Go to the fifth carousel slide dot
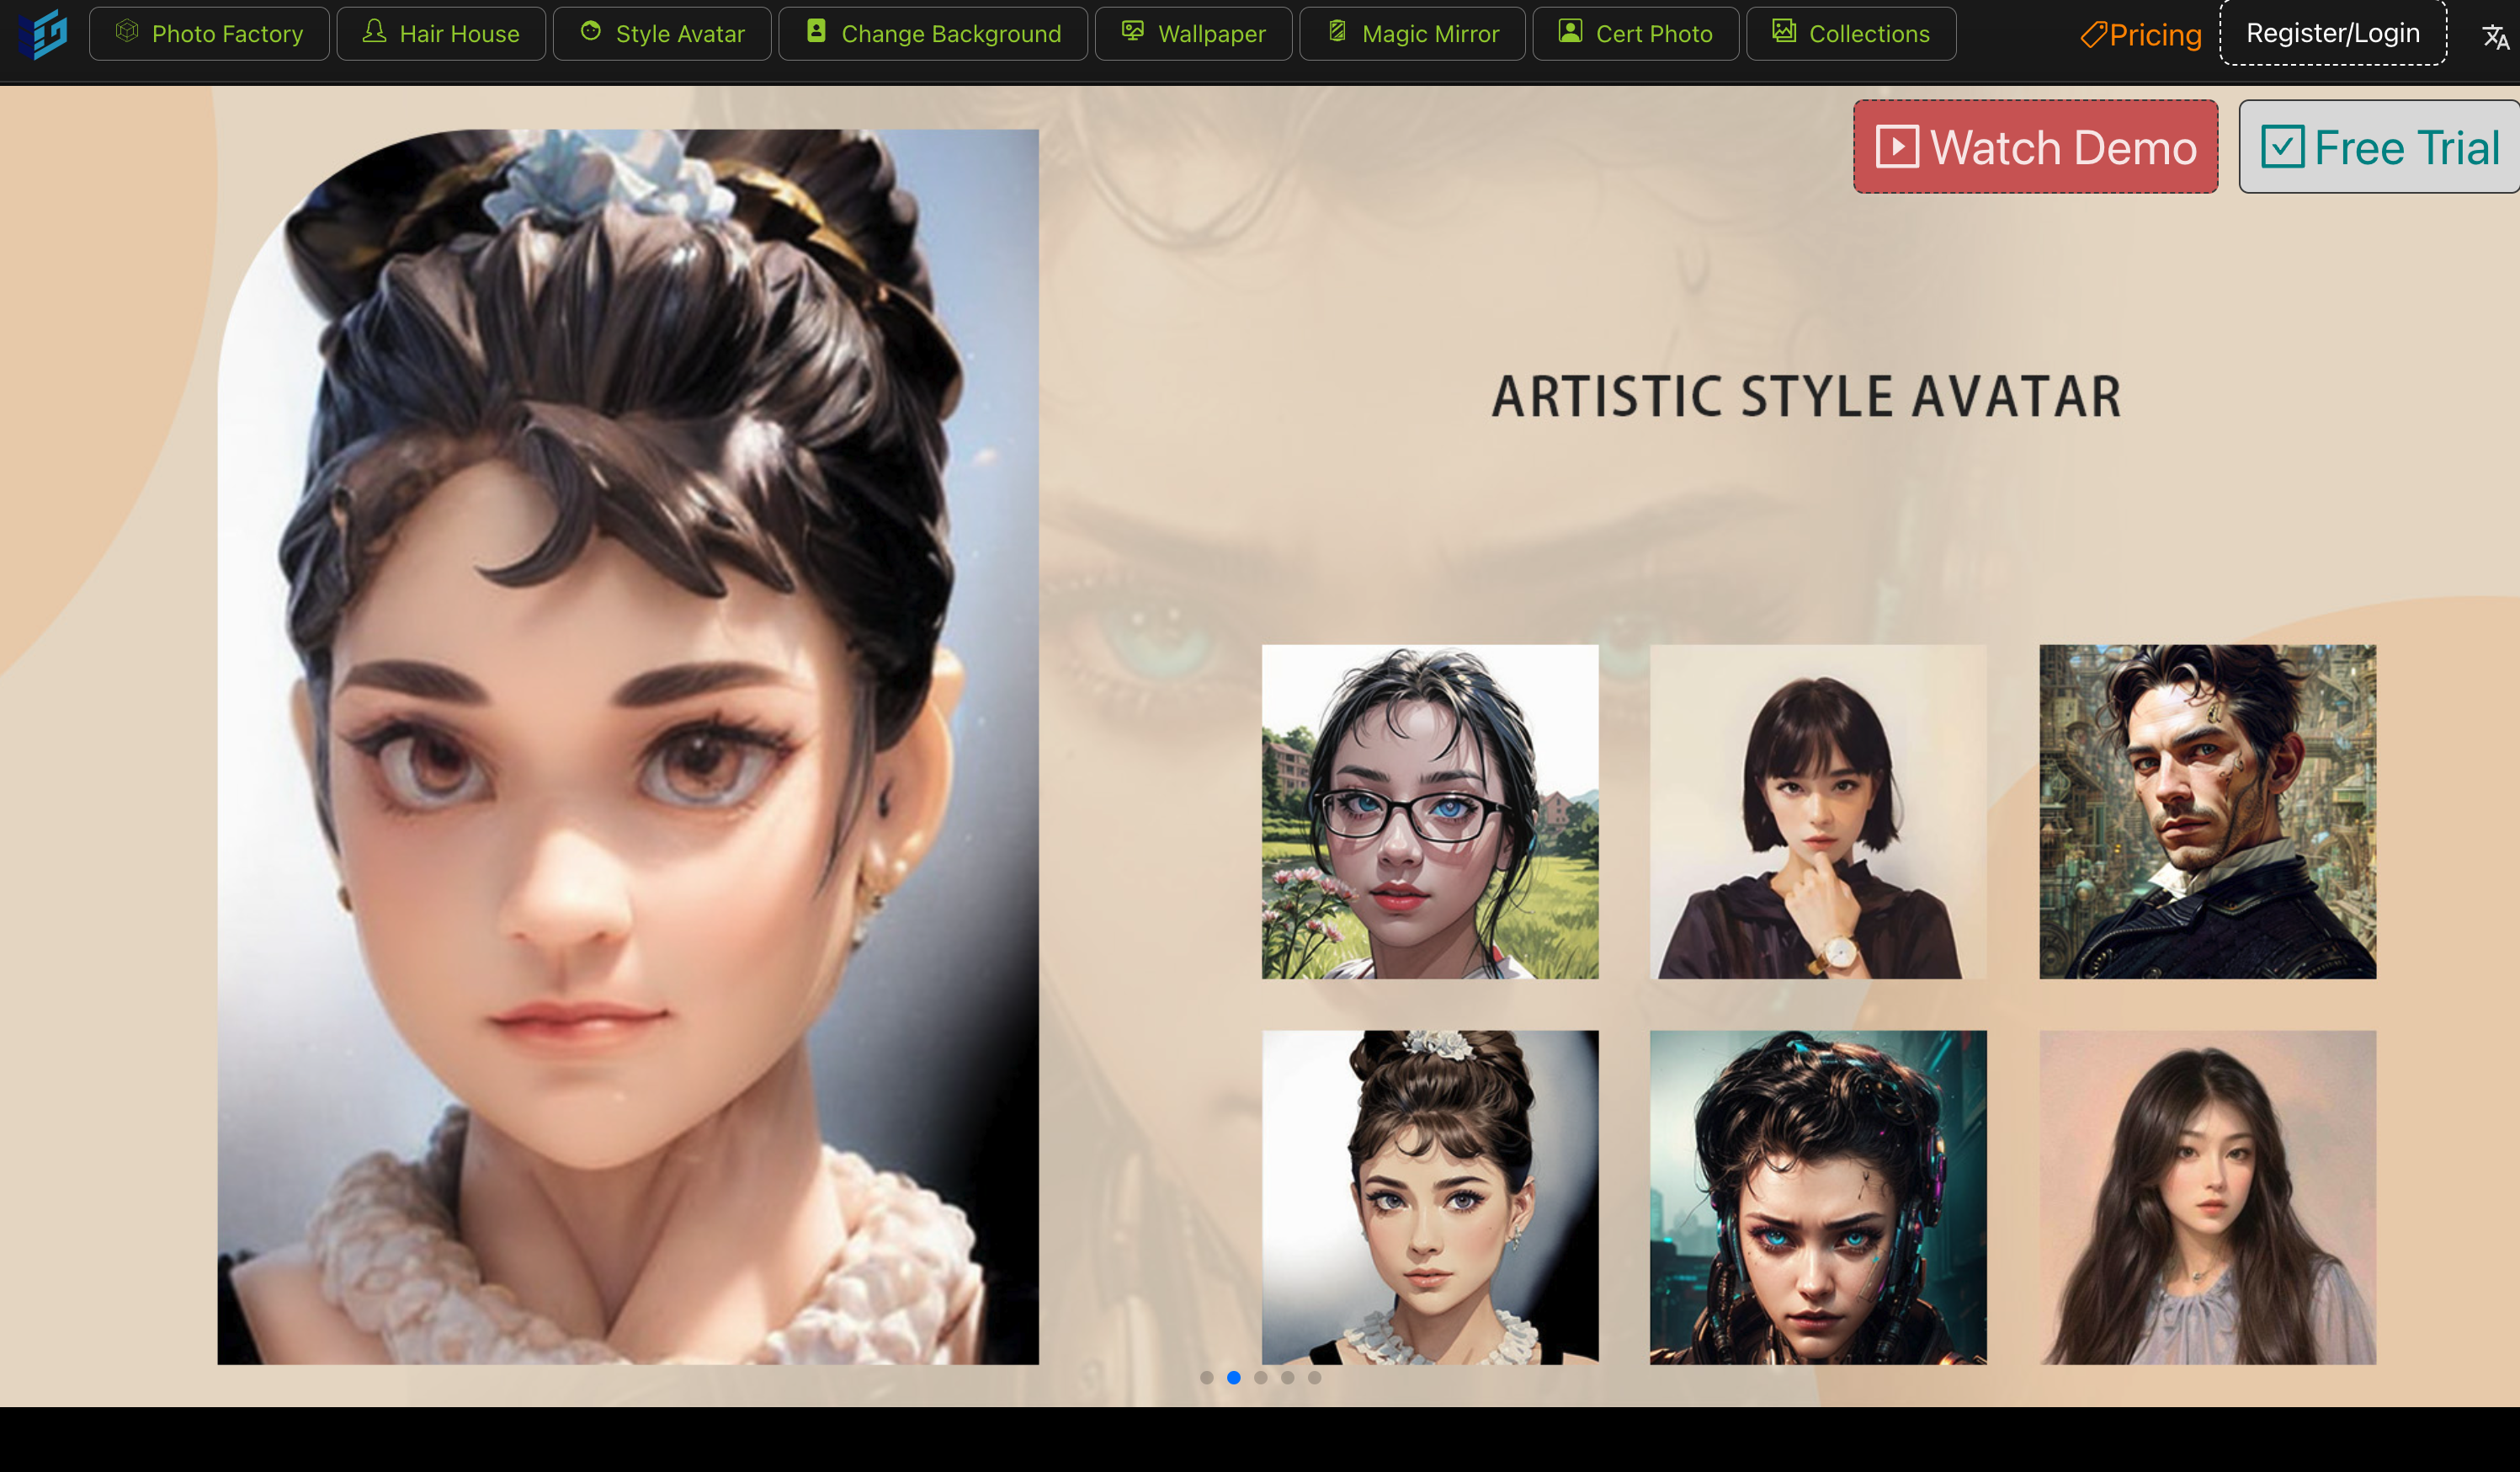 [x=1315, y=1378]
